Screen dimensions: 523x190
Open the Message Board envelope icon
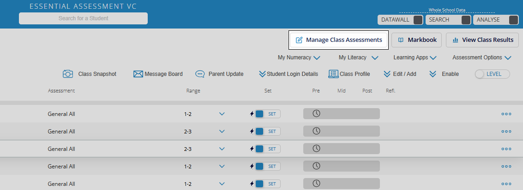point(138,74)
